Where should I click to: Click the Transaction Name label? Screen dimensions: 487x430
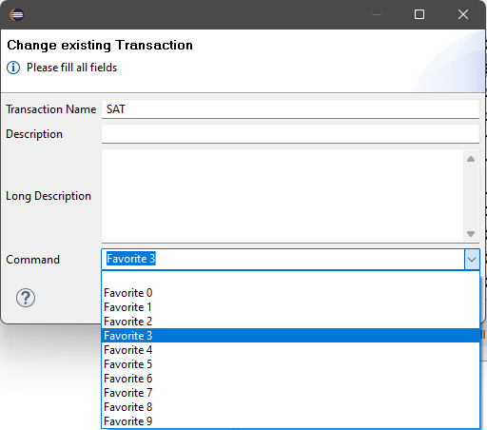click(51, 109)
